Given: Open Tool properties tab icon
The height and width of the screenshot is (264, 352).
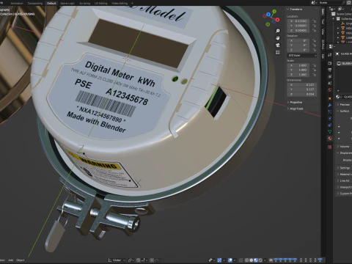Looking at the screenshot, I should 330,54.
